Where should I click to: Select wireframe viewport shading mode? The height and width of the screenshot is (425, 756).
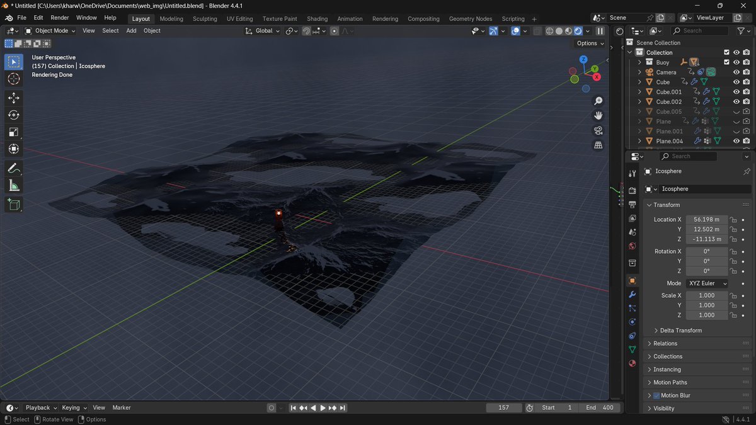tap(549, 31)
